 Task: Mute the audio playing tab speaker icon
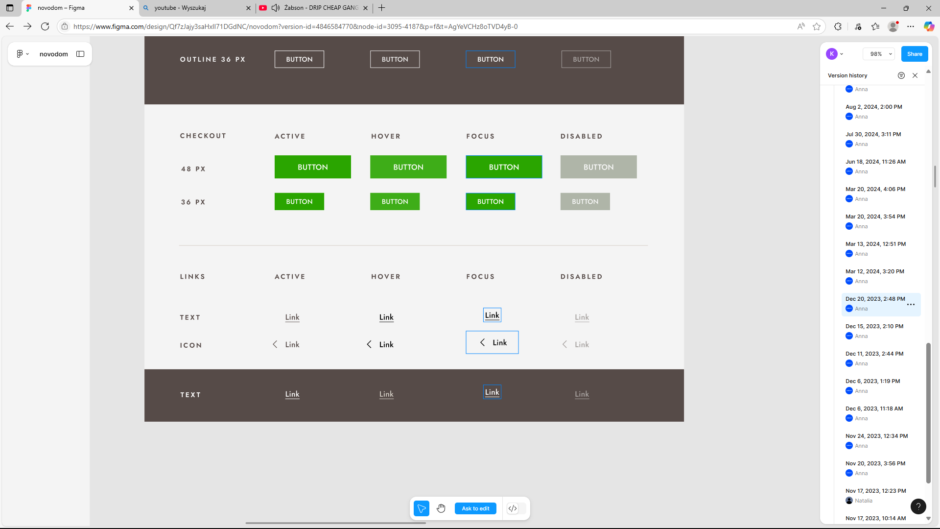click(x=276, y=8)
